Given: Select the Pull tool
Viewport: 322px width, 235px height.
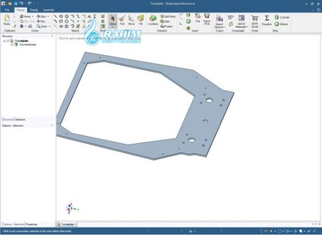Looking at the screenshot, I should tap(122, 20).
